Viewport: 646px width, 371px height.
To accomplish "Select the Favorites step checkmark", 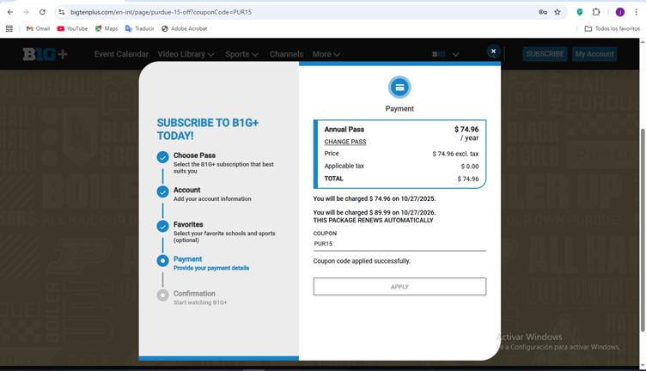I will pyautogui.click(x=162, y=226).
